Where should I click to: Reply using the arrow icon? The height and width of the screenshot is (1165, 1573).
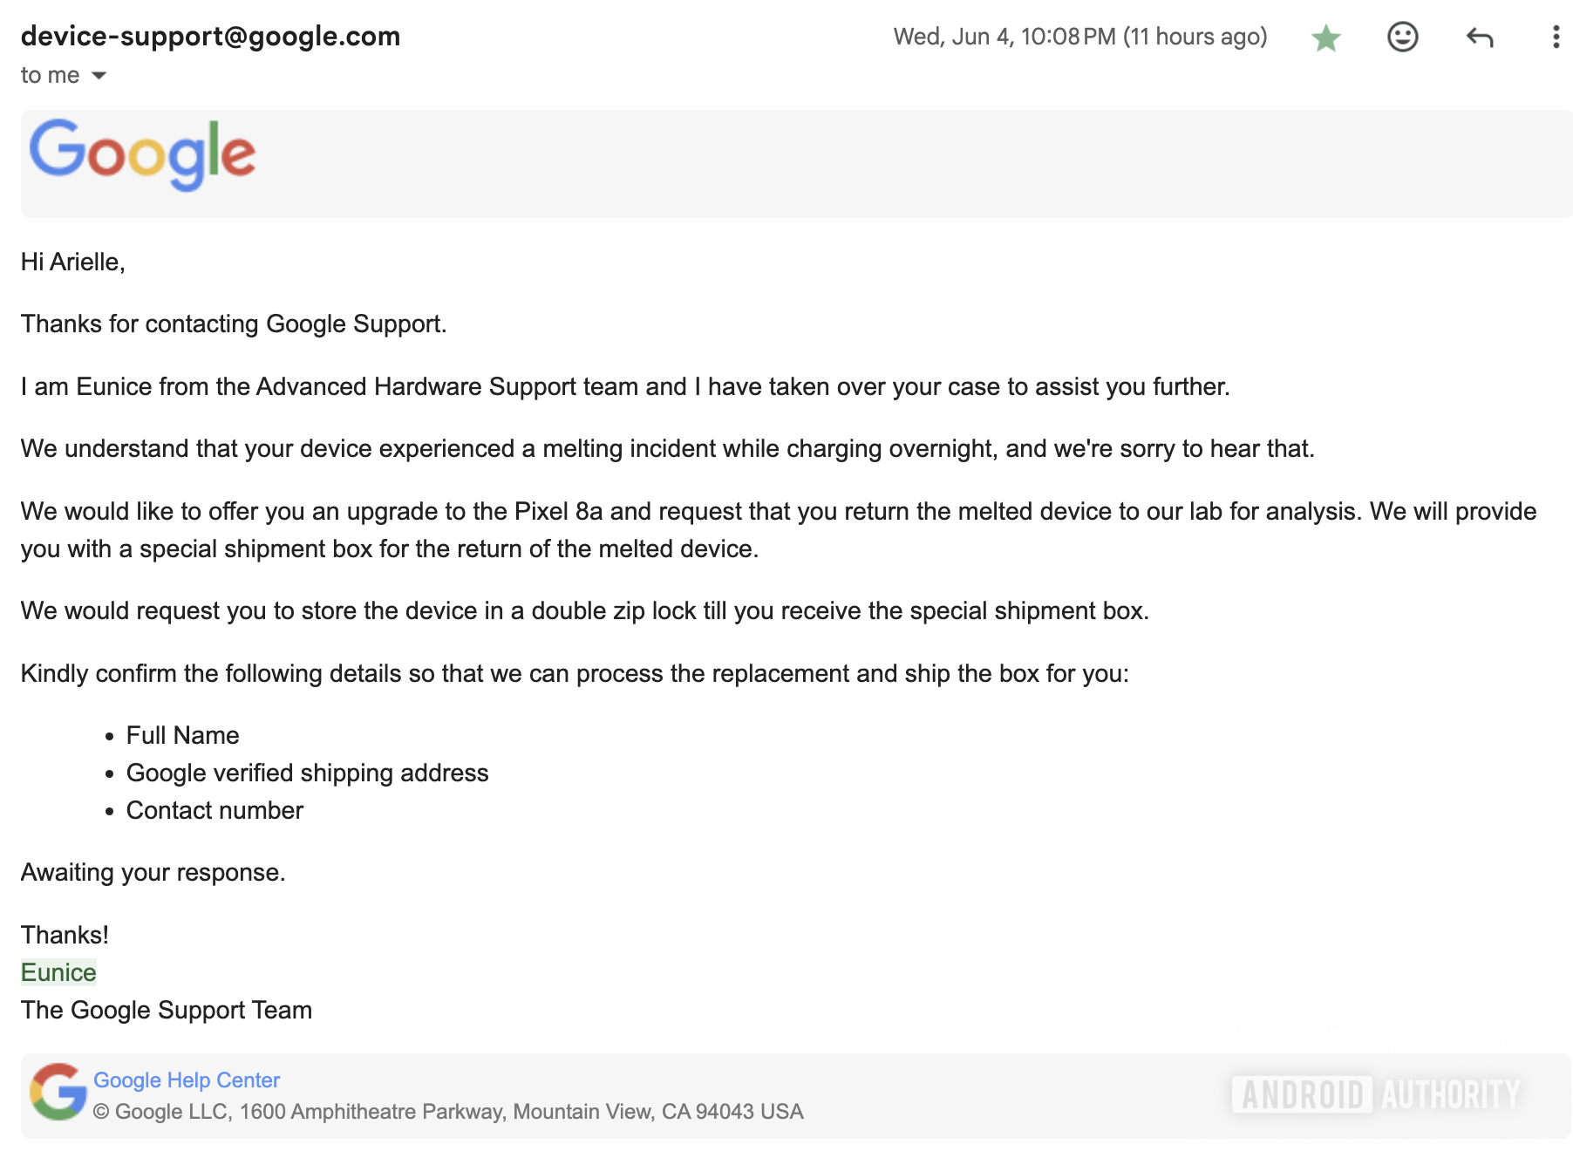1480,37
